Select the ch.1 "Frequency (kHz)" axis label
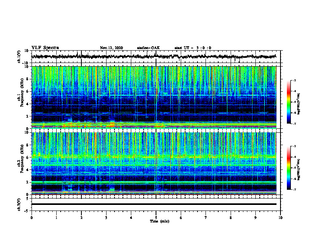 tap(22, 93)
